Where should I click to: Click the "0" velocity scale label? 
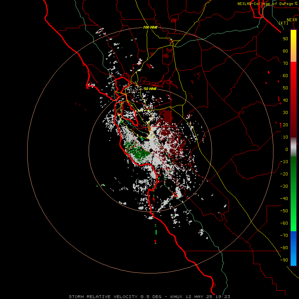click(287, 149)
